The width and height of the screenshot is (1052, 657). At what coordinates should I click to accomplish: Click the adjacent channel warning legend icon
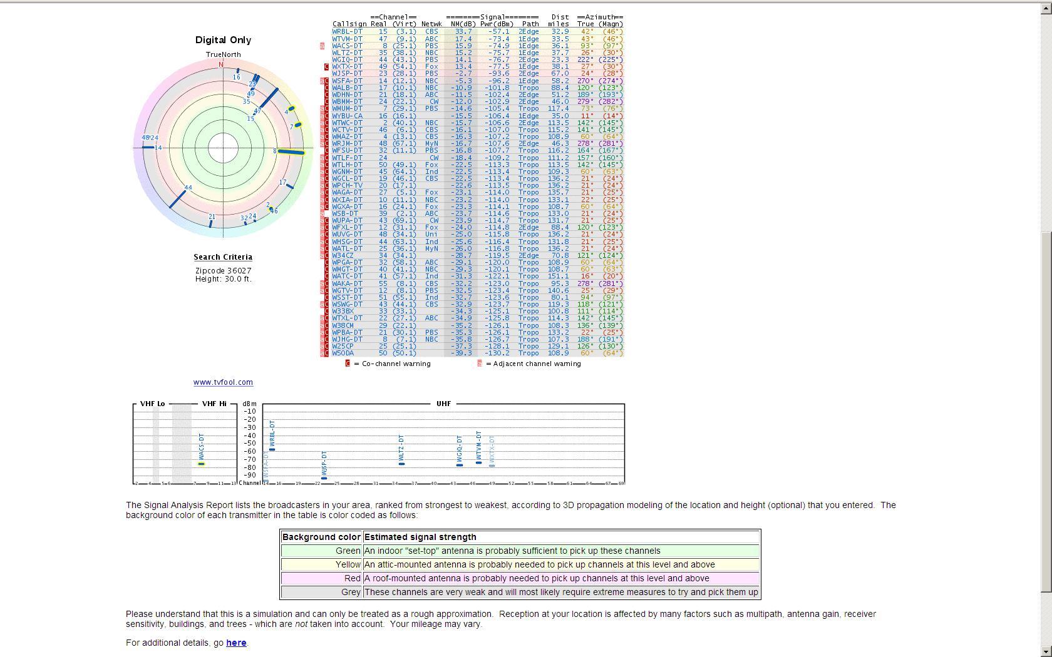(480, 364)
